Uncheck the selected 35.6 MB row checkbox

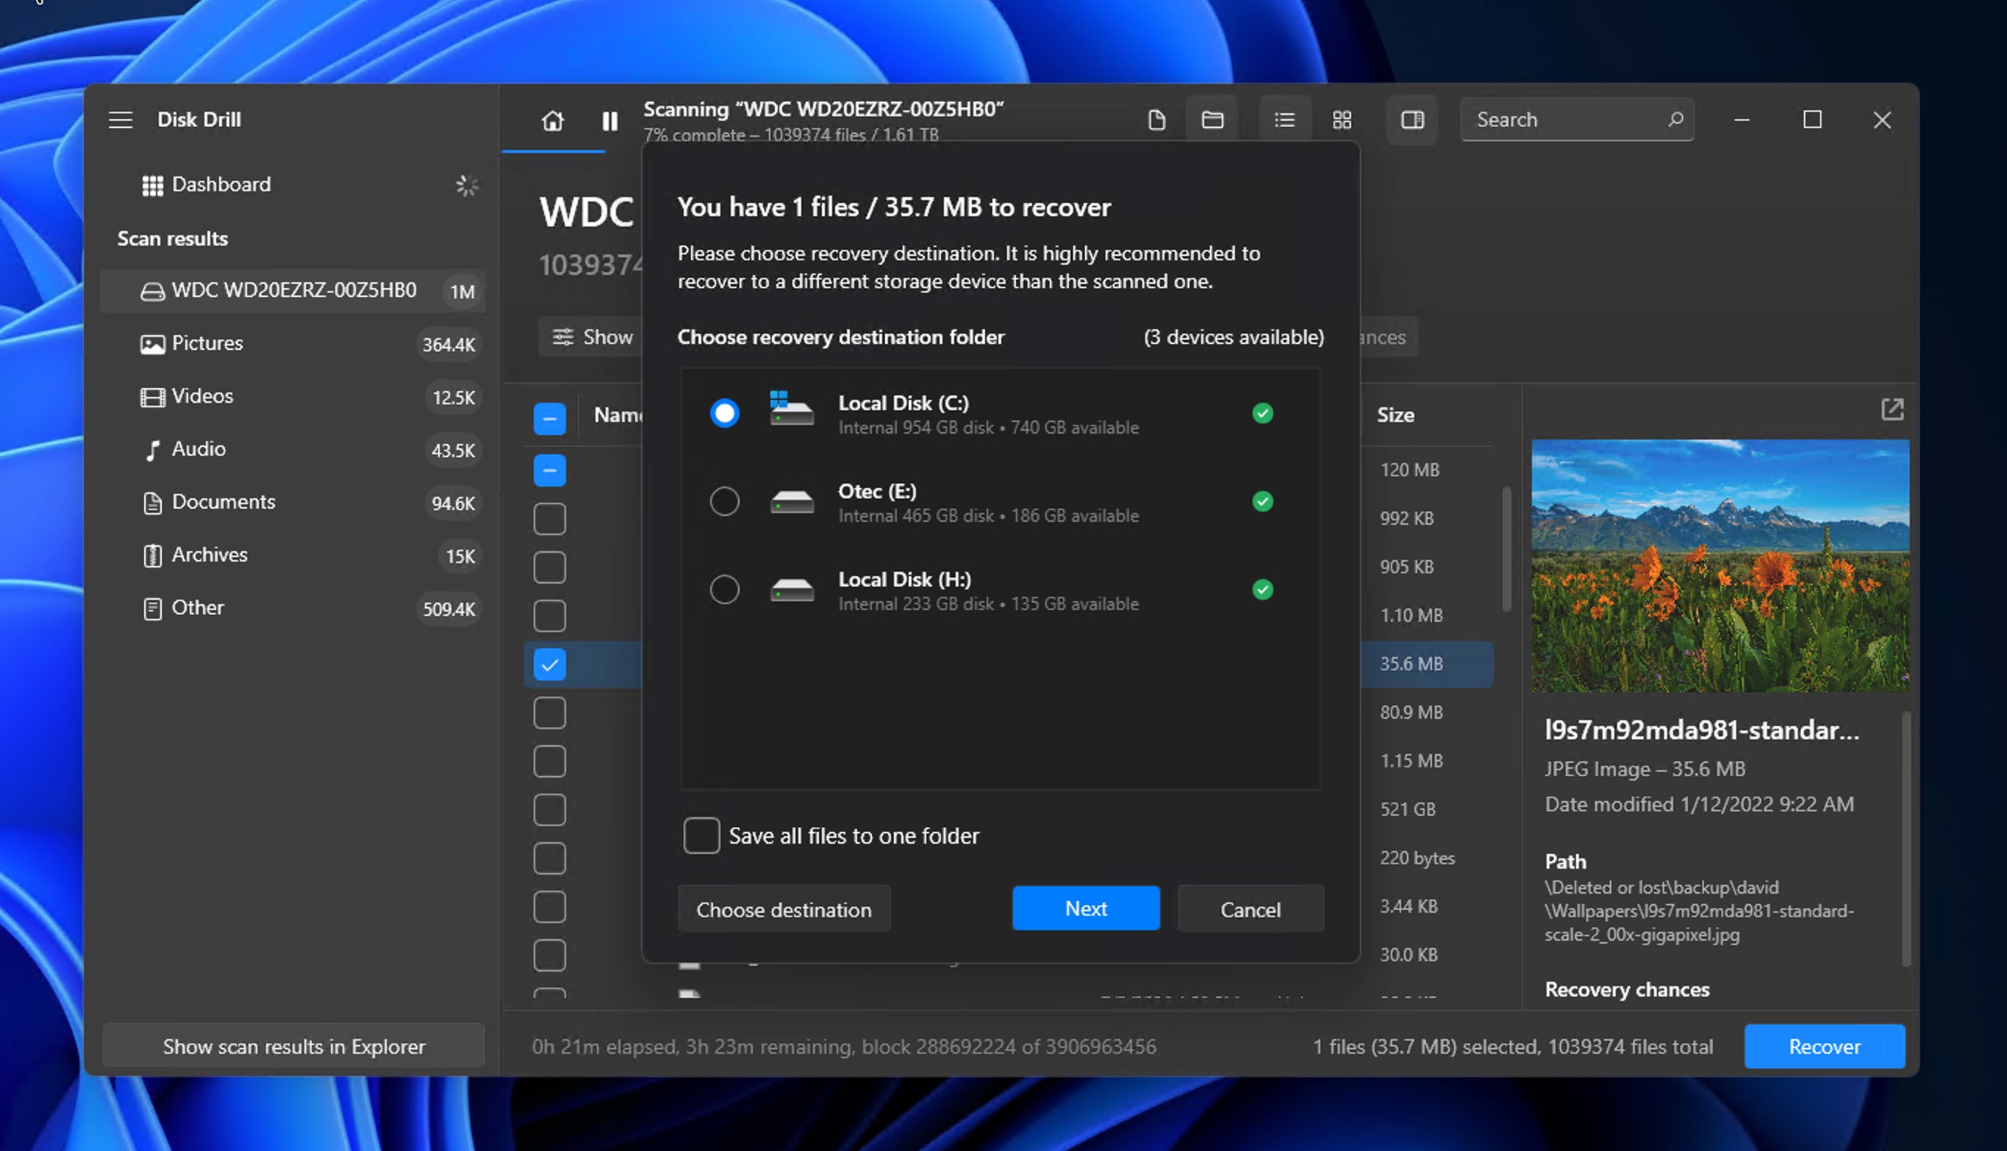click(549, 664)
